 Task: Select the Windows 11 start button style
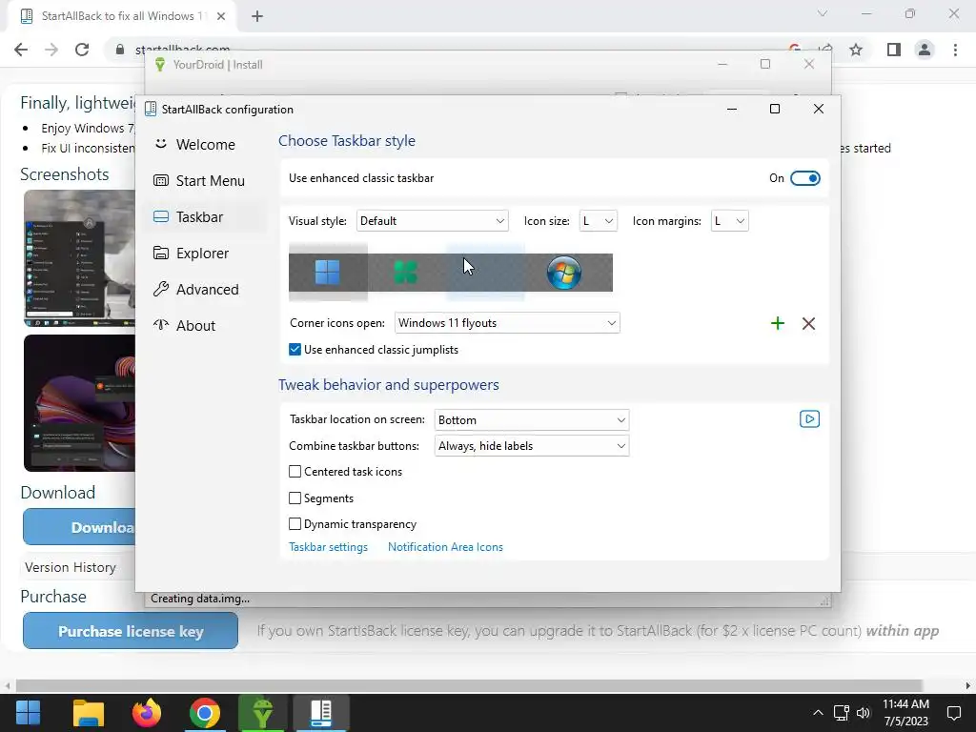328,272
